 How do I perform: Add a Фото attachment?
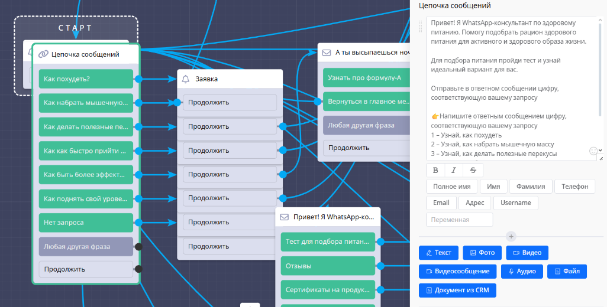tap(482, 253)
